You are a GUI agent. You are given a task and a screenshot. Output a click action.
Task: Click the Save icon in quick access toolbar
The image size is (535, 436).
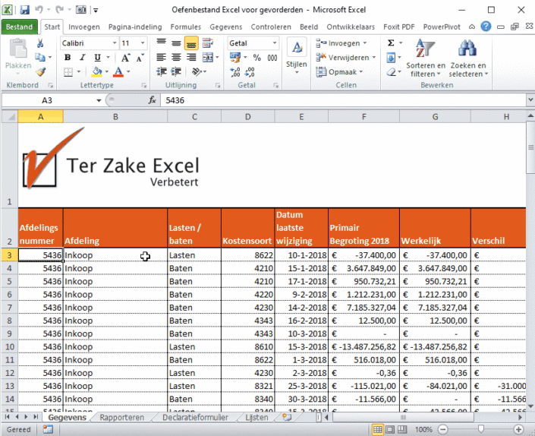pos(25,11)
